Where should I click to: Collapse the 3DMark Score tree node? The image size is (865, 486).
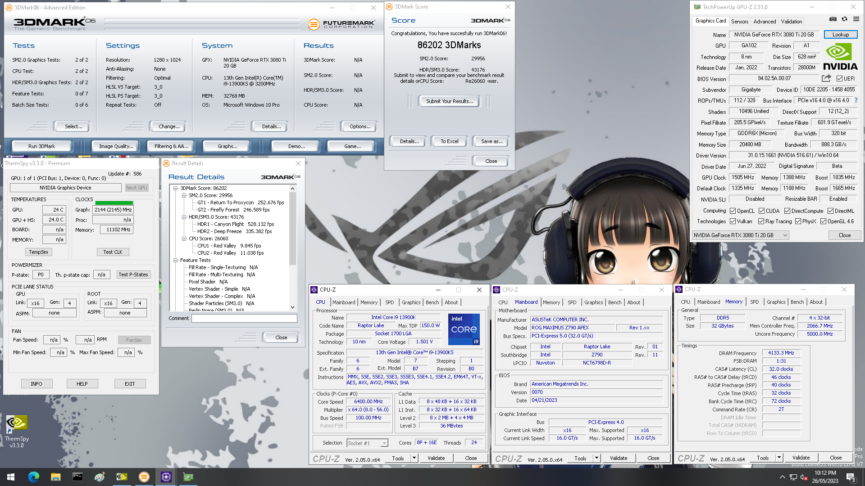[176, 188]
